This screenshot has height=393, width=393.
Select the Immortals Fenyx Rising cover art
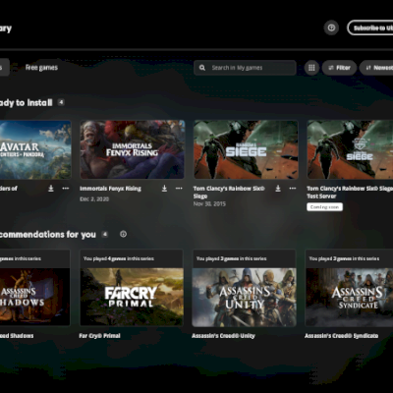coord(133,149)
